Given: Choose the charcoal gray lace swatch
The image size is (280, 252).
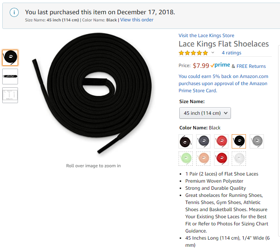Looking at the screenshot, I should point(203,141).
